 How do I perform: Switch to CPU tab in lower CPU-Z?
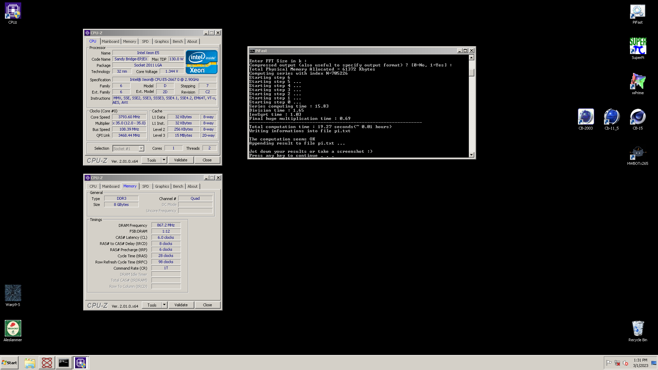[x=93, y=186]
